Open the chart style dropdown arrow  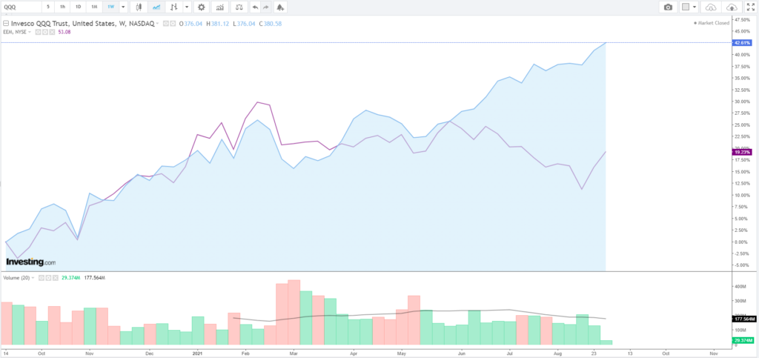187,7
